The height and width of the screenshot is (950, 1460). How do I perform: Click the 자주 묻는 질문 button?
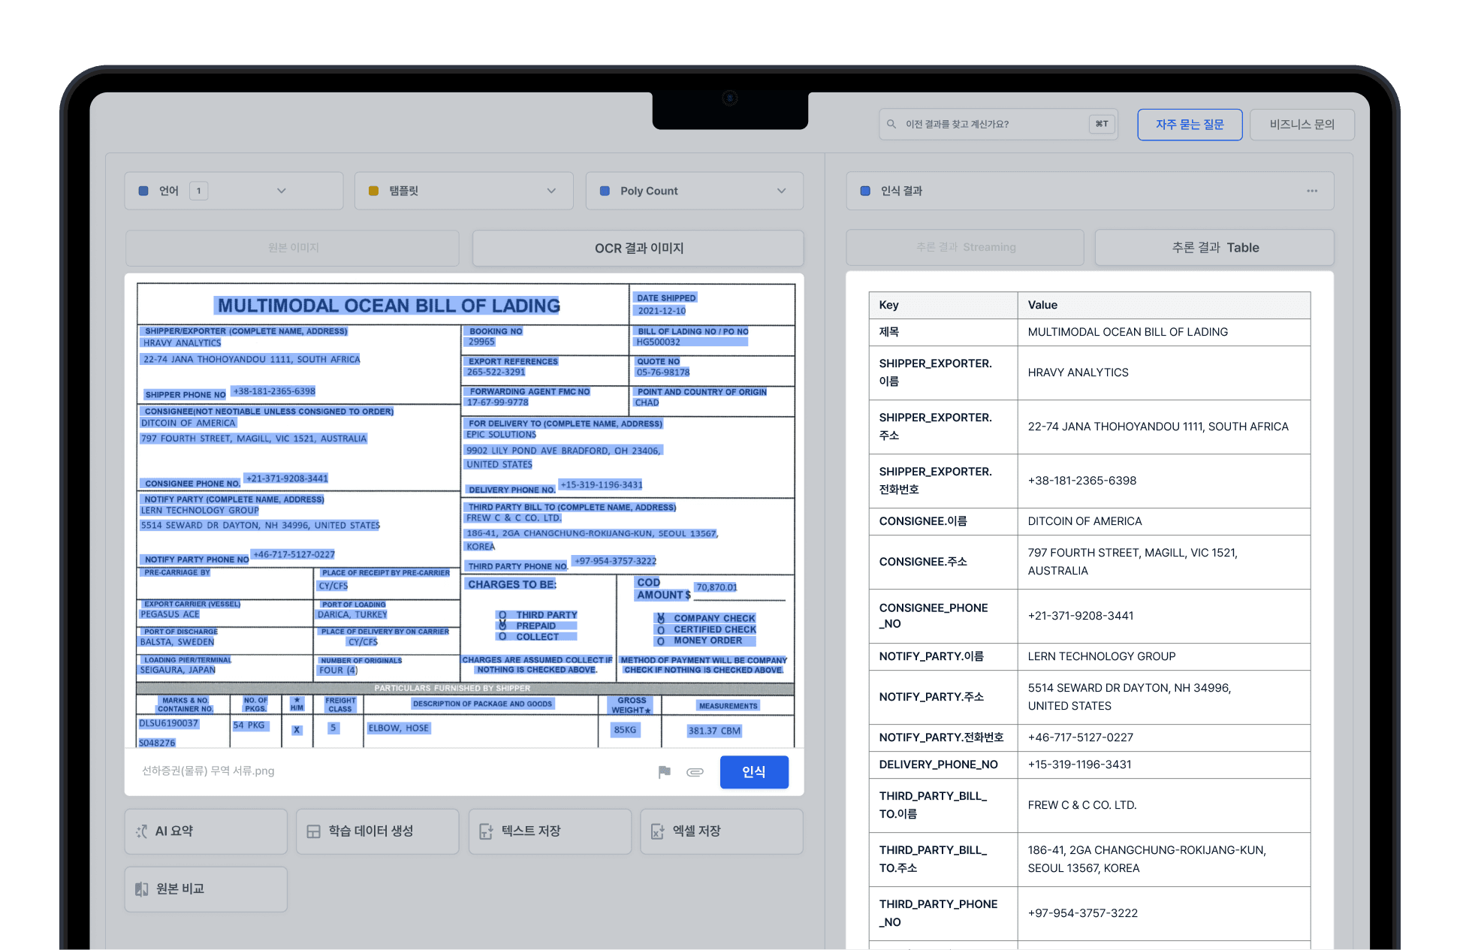(1189, 125)
